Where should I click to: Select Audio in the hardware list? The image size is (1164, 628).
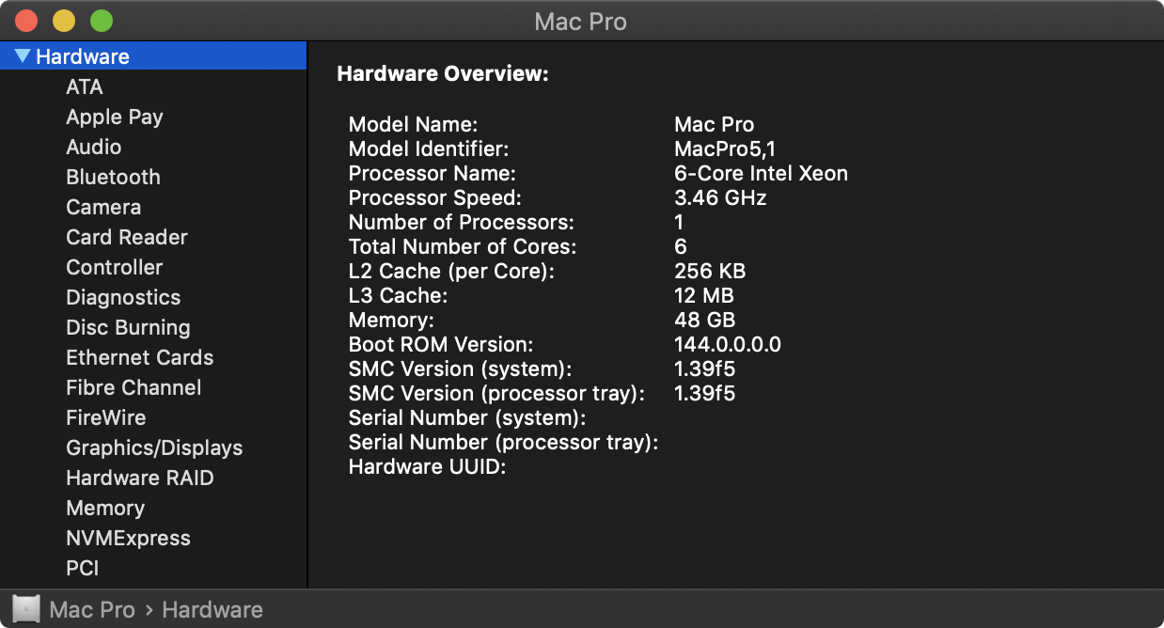(94, 147)
